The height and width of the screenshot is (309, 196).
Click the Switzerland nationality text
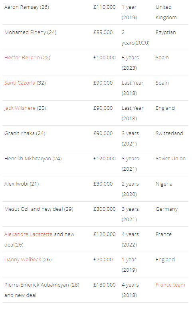[x=169, y=133]
